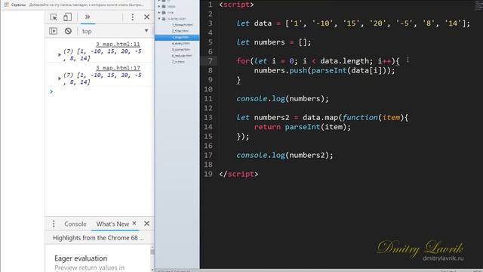Switch to the Console drawer tab

(75, 224)
